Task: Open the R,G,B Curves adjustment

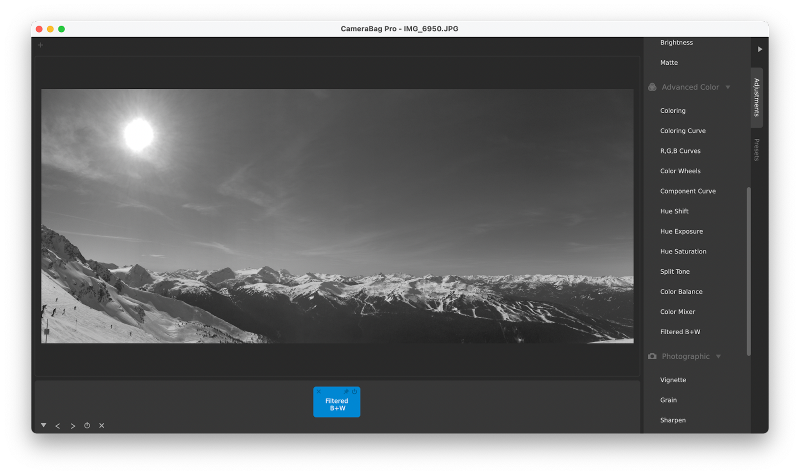Action: click(679, 150)
